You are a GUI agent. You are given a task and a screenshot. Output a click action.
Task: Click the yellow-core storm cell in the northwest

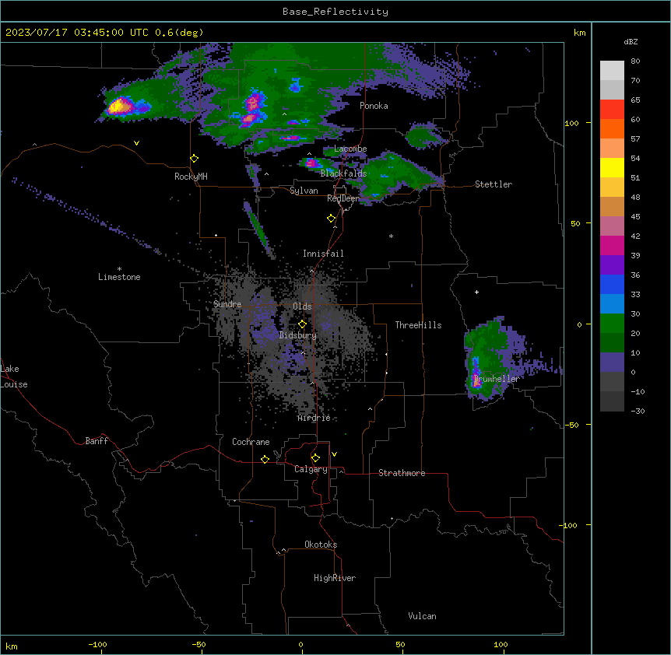point(120,106)
